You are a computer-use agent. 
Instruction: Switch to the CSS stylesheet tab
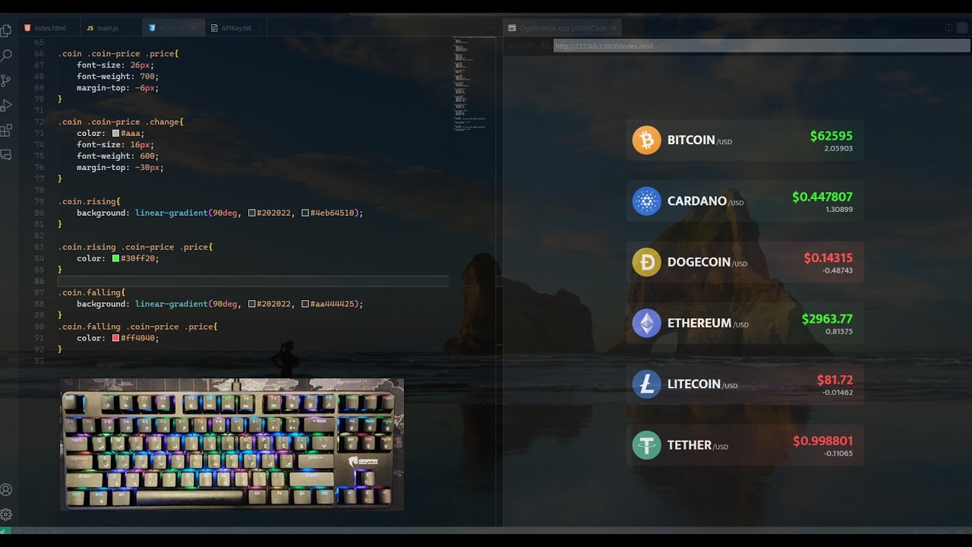(x=173, y=28)
